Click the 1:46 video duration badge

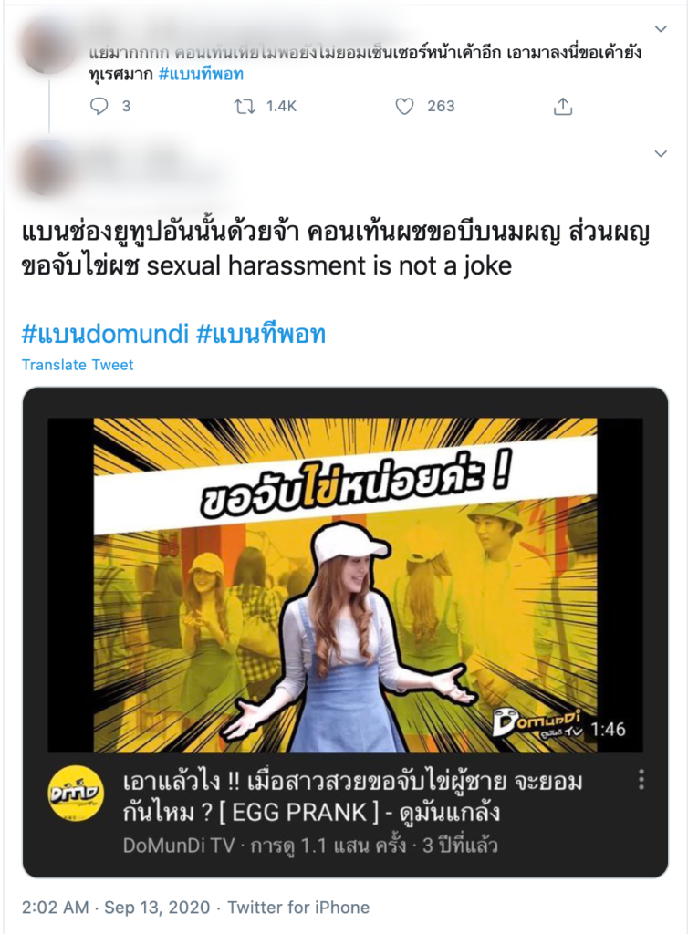pyautogui.click(x=609, y=729)
